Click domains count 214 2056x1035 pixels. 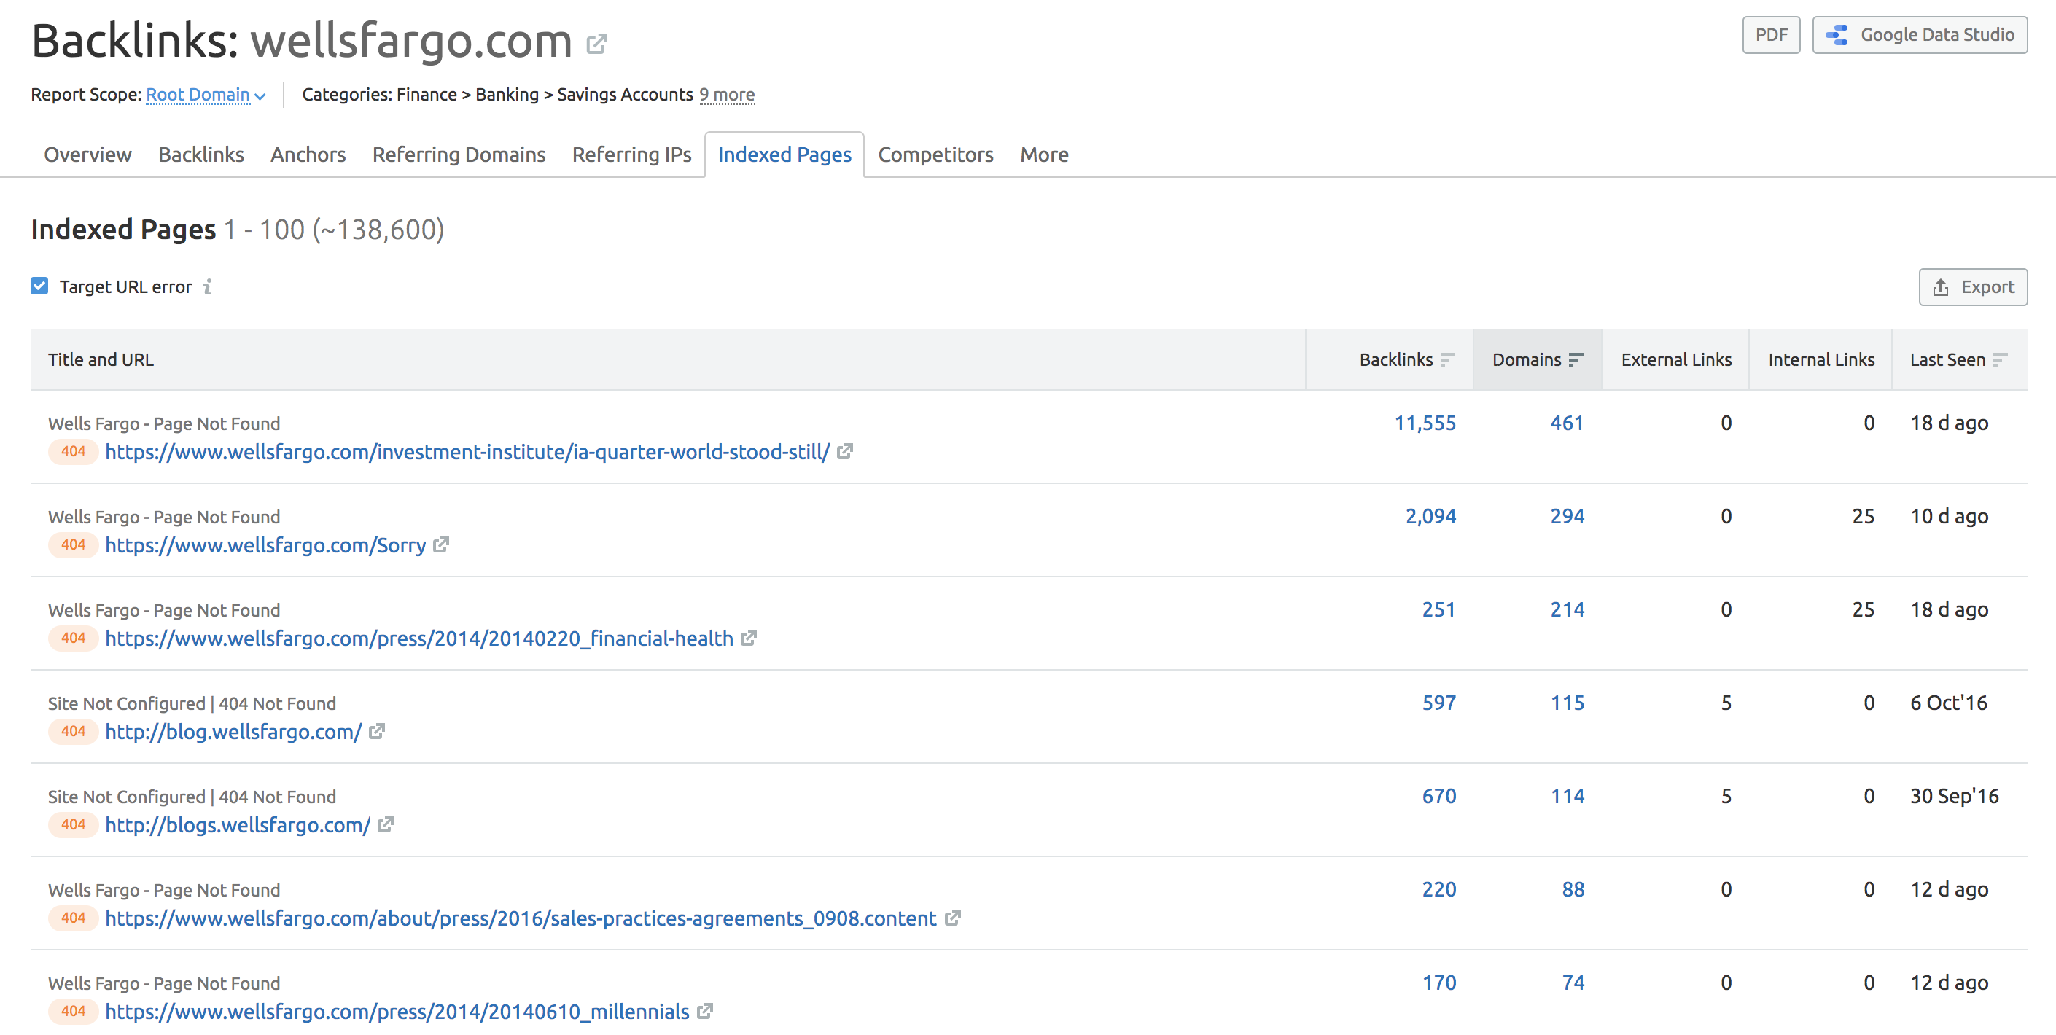coord(1567,609)
